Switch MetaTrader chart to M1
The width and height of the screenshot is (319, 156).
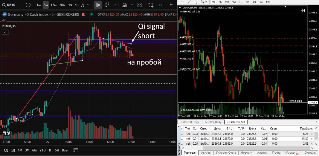213,2
